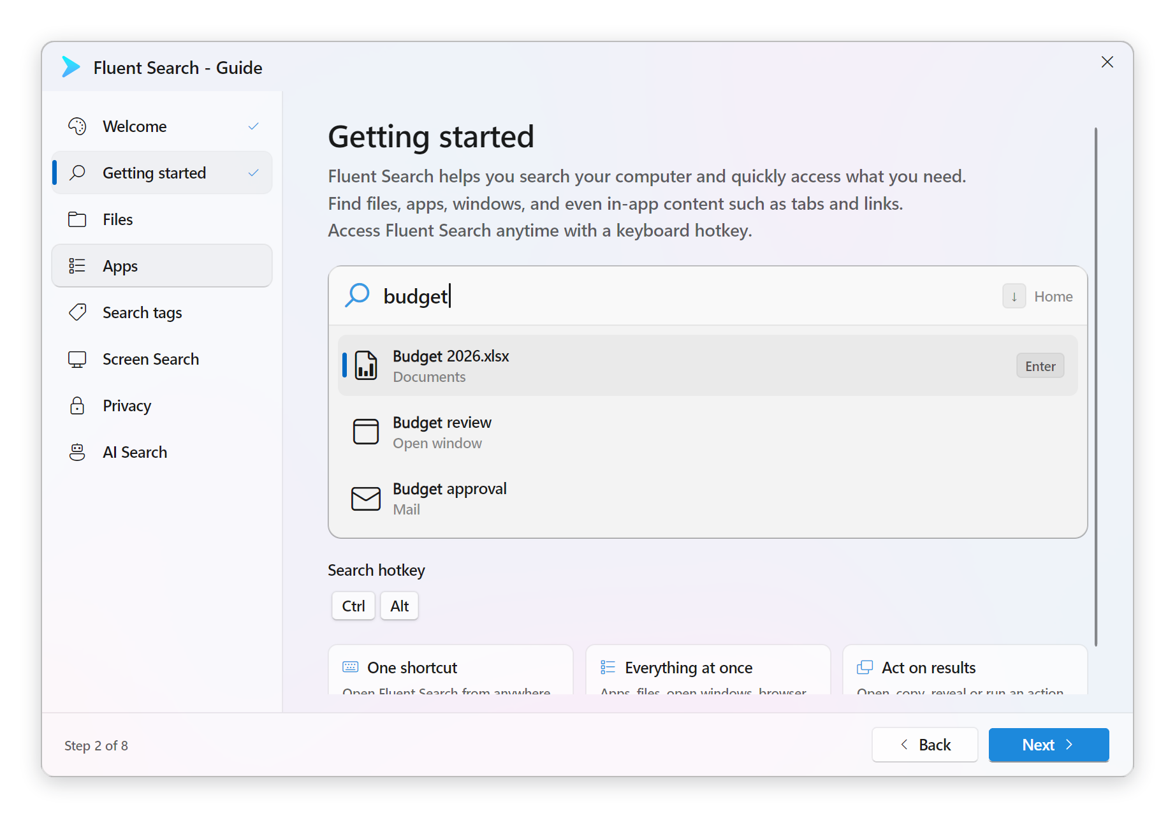This screenshot has width=1175, height=818.
Task: Click the chevron arrow on the Back button
Action: click(904, 745)
